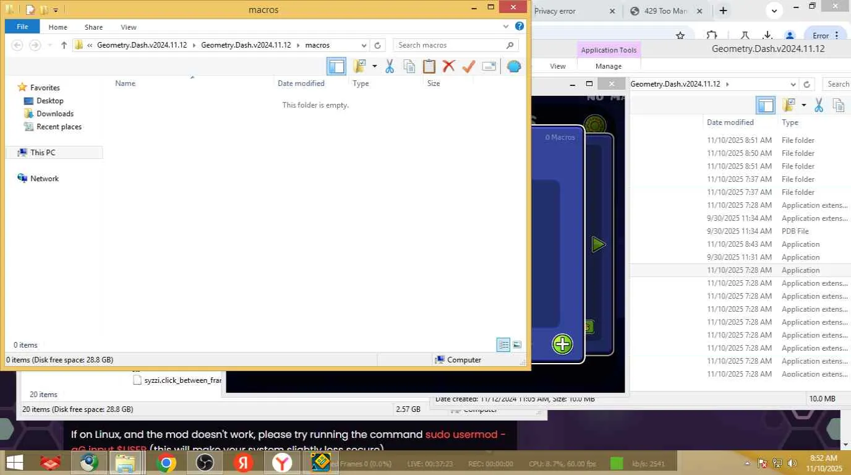Open Chrome's Extensions puzzle icon
851x475 pixels.
point(712,36)
